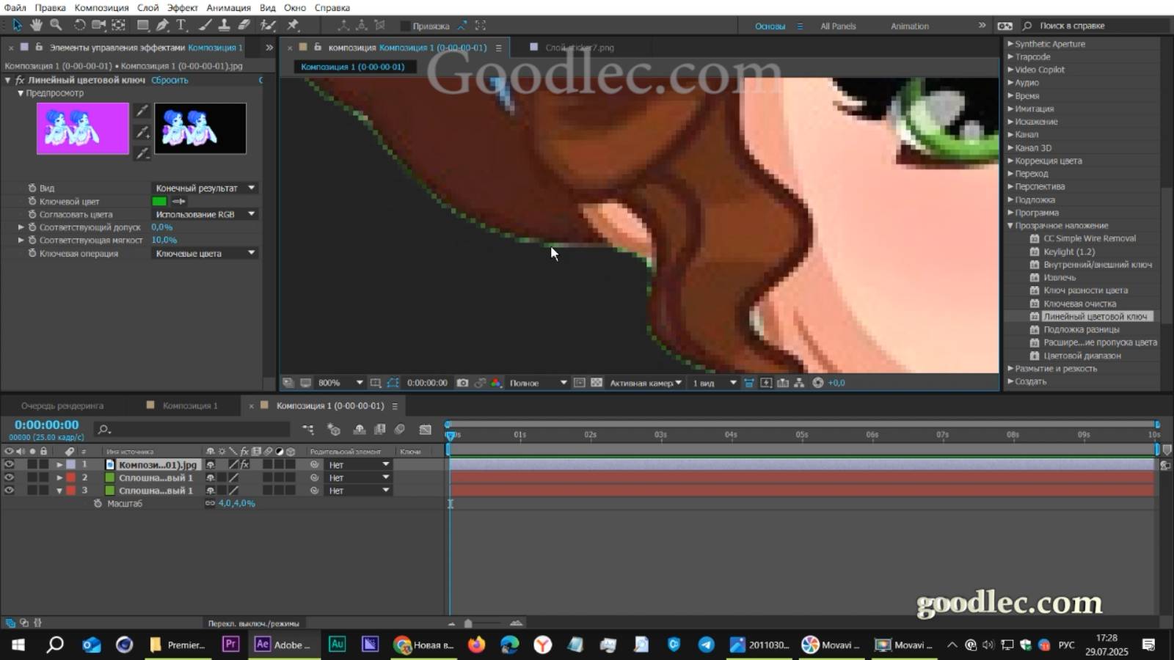Toggle the grid and guides options

[x=375, y=382]
